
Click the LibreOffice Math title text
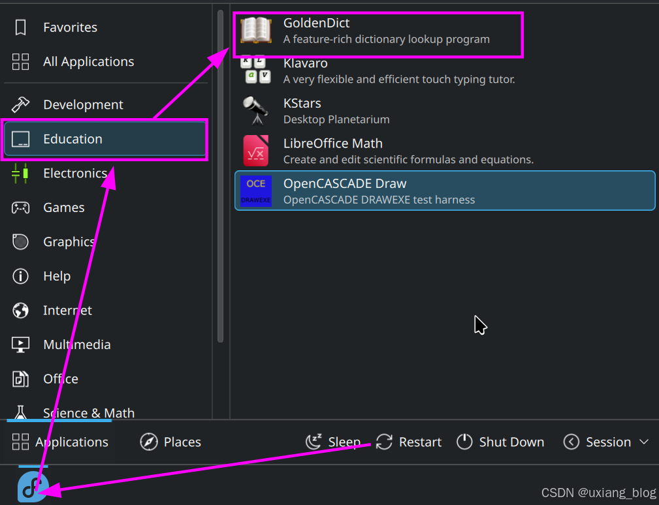333,144
